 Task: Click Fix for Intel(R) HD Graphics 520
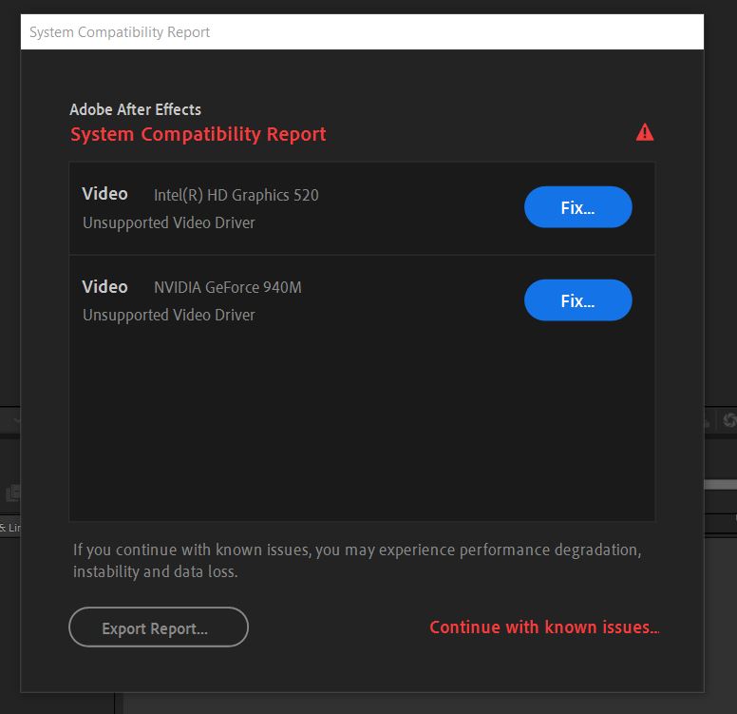tap(577, 207)
